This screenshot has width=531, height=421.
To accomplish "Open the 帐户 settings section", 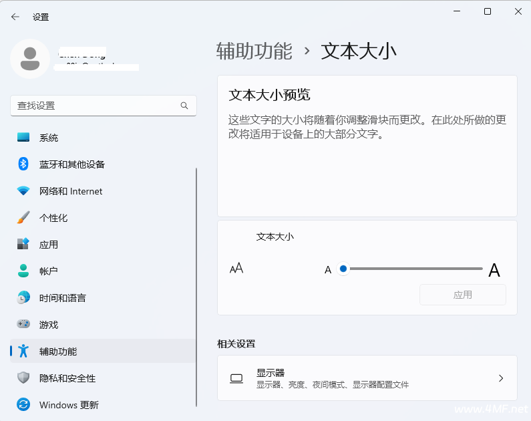I will click(49, 271).
